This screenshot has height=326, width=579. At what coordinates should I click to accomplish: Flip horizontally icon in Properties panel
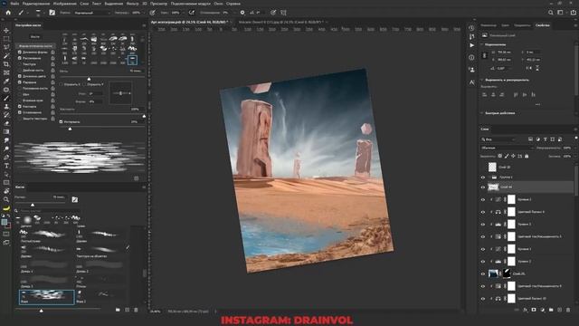[x=529, y=68]
